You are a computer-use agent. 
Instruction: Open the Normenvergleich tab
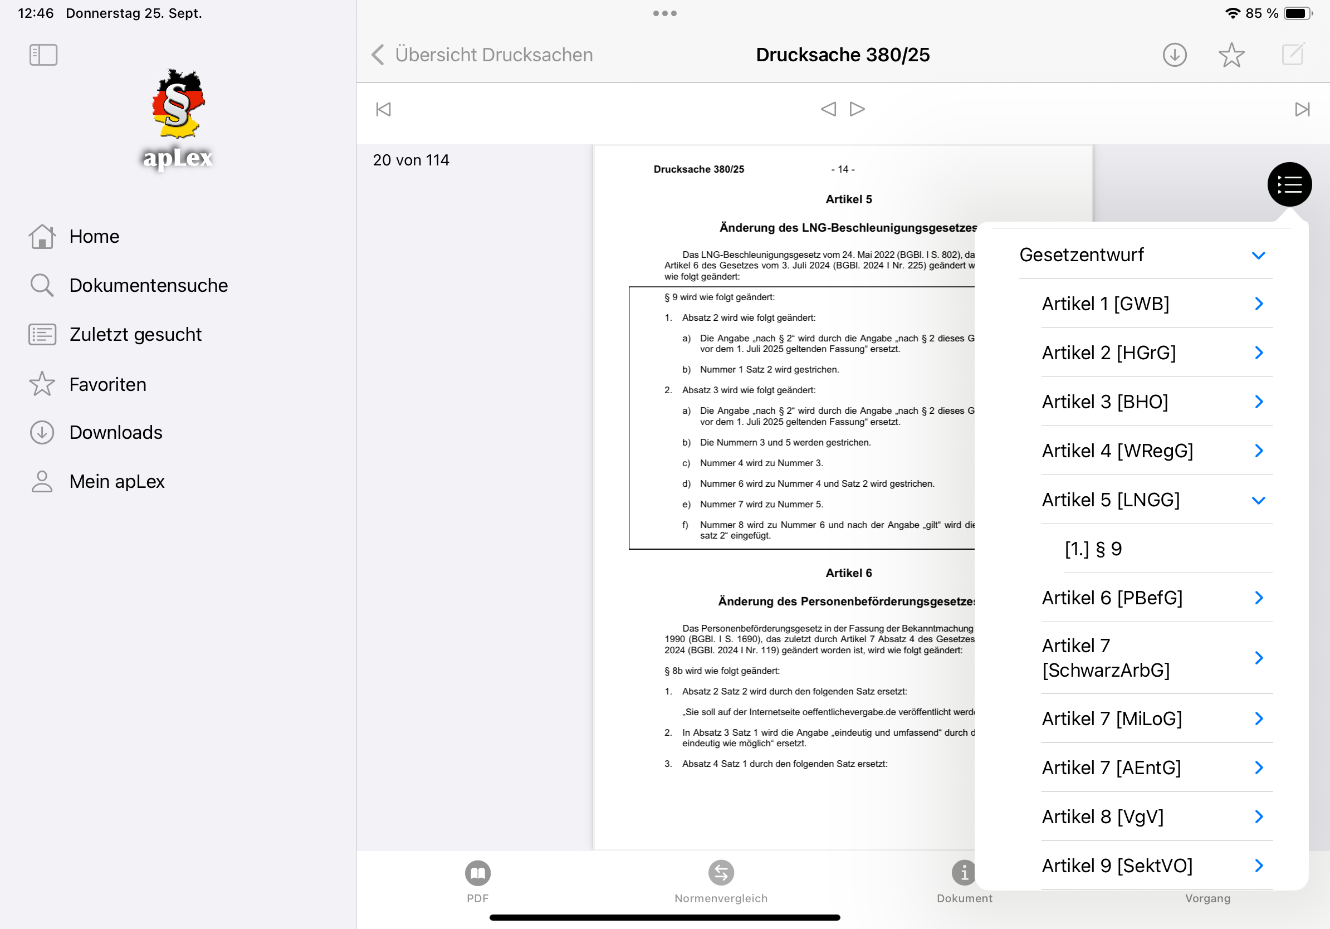coord(721,881)
